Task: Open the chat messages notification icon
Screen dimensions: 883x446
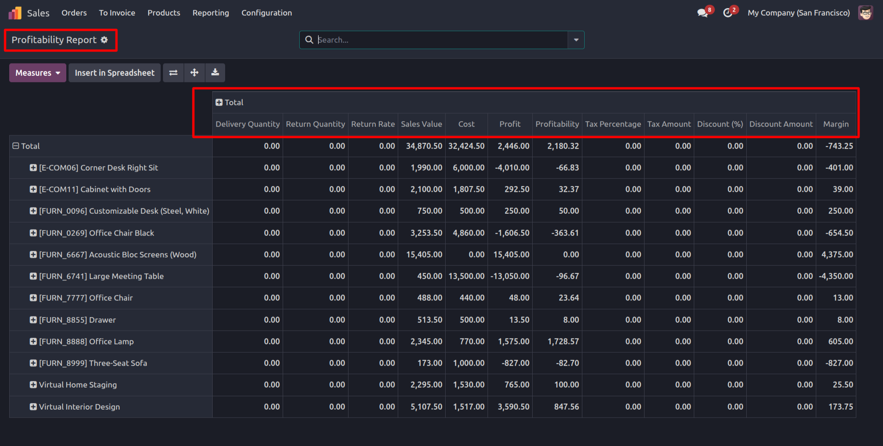Action: tap(703, 13)
